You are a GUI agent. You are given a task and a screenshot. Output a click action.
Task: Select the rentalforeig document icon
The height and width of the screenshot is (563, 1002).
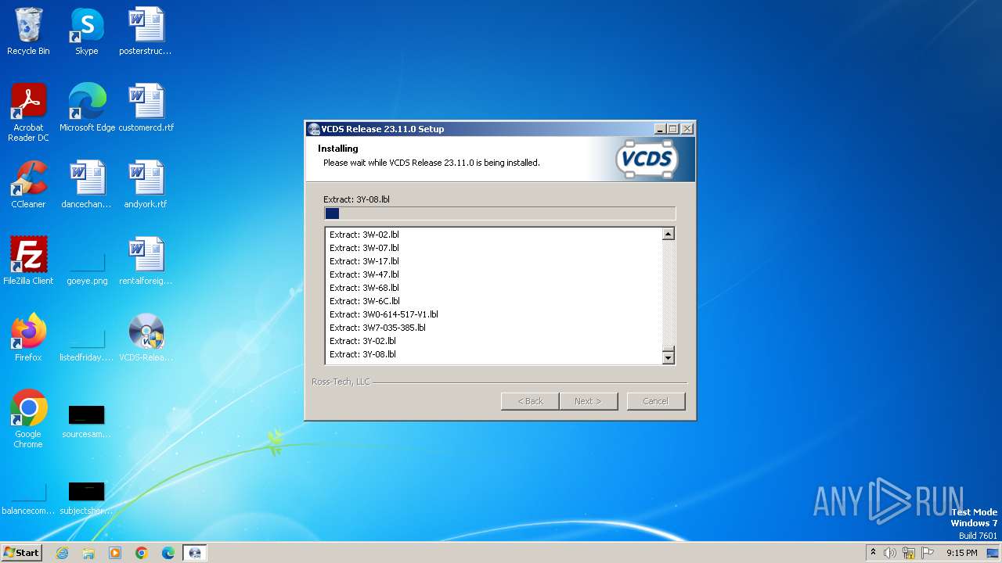[x=146, y=261]
